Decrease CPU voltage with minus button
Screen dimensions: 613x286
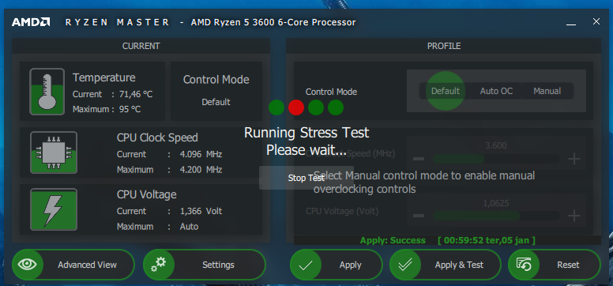tap(419, 216)
